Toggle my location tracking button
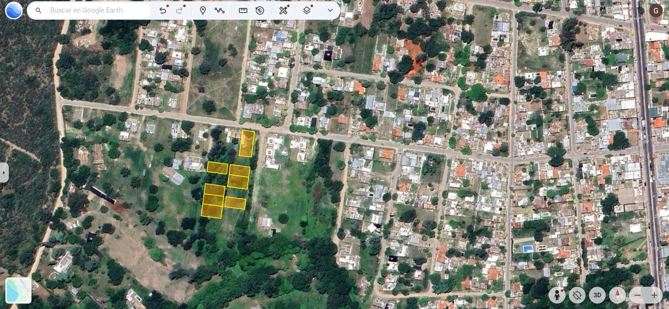The image size is (669, 309). [577, 295]
